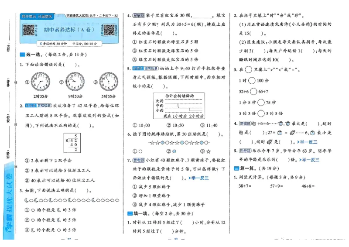The height and width of the screenshot is (247, 349).
Task: Click the 现在 1小时后 2小时后 axis labels
Action: click(183, 116)
